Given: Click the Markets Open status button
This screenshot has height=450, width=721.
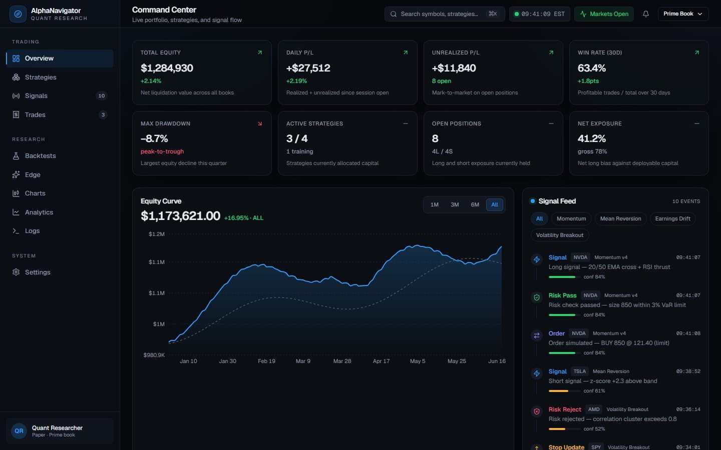Looking at the screenshot, I should [x=604, y=14].
